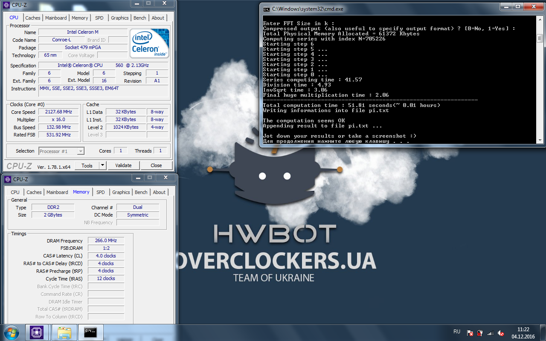This screenshot has width=546, height=341.
Task: Click Rated FSB value 531.92 MHz
Action: [x=59, y=135]
